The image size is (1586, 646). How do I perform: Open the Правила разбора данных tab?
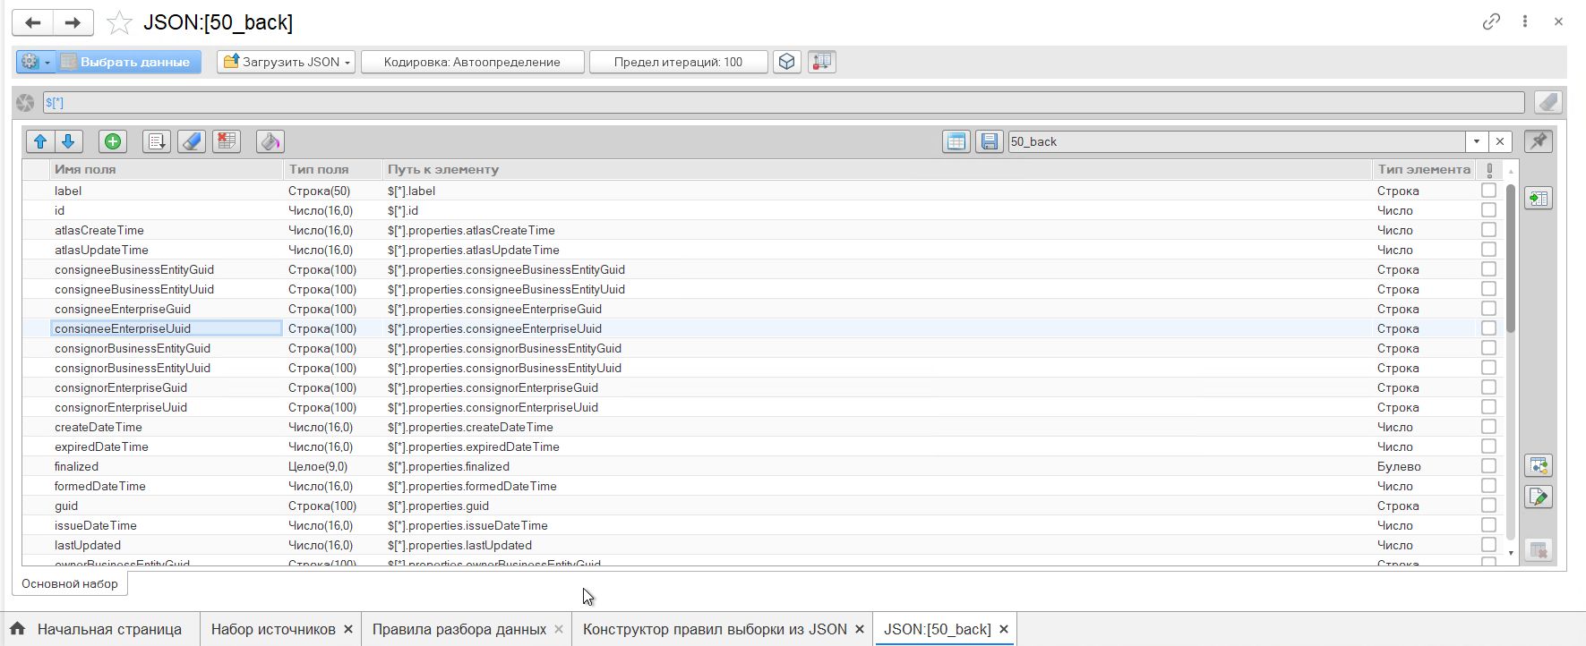(x=459, y=629)
